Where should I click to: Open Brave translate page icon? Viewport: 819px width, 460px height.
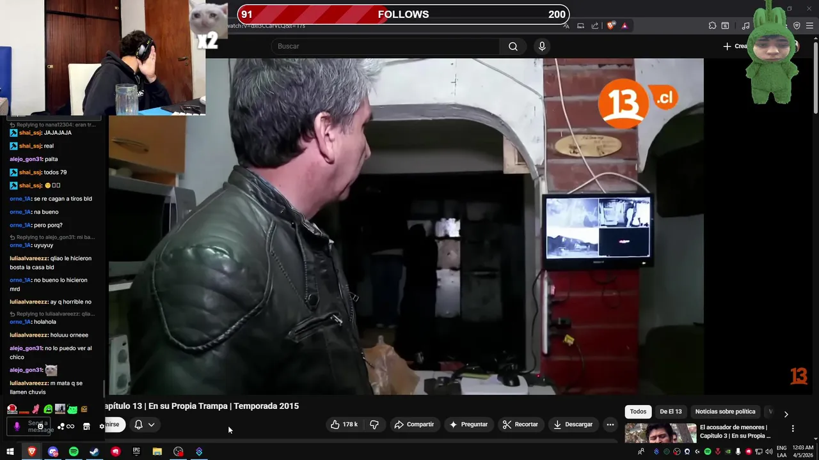(566, 26)
